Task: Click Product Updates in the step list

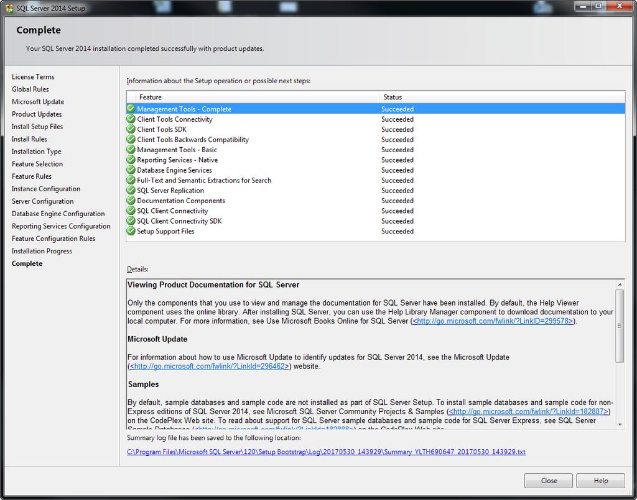Action: coord(37,114)
